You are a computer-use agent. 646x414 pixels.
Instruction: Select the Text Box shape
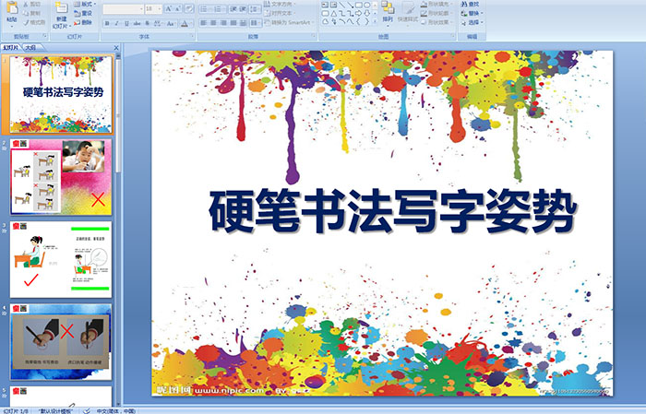[325, 5]
